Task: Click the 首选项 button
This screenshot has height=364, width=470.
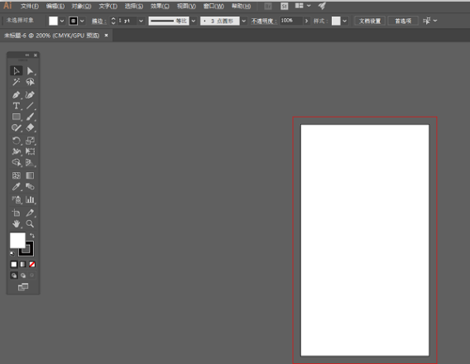Action: [x=403, y=21]
